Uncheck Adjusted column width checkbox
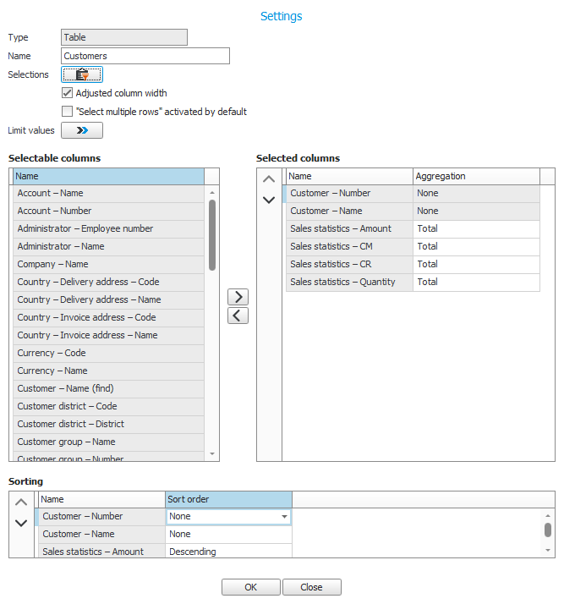The width and height of the screenshot is (564, 604). (68, 93)
